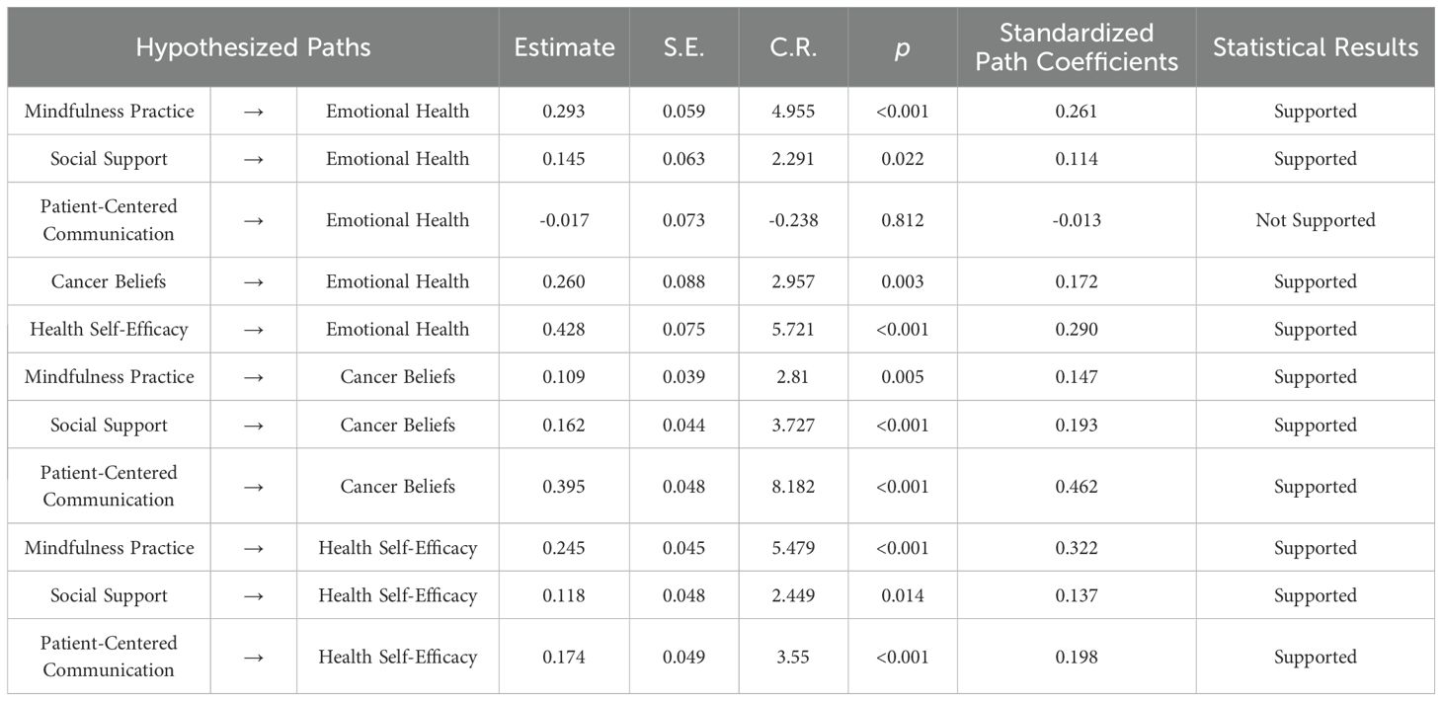Click the standardized coefficient 0.462
The width and height of the screenshot is (1442, 701).
tap(1076, 486)
